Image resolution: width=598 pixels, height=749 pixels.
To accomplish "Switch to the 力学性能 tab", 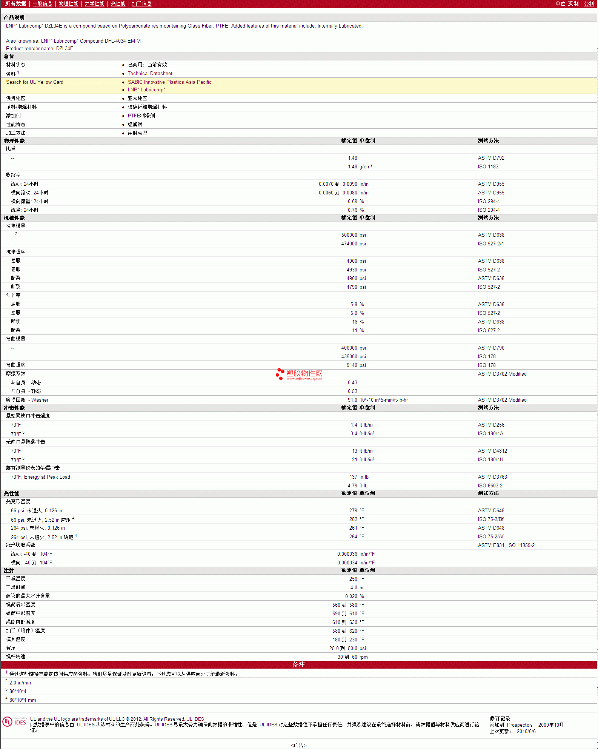I will pos(95,4).
